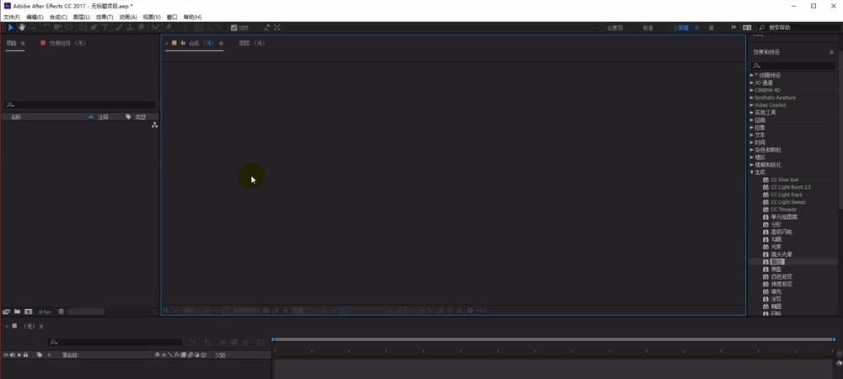
Task: Open the 项目 panel hamburger menu
Action: 23,43
